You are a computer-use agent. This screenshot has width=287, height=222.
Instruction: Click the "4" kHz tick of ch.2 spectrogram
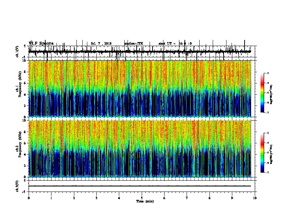pyautogui.click(x=25, y=155)
